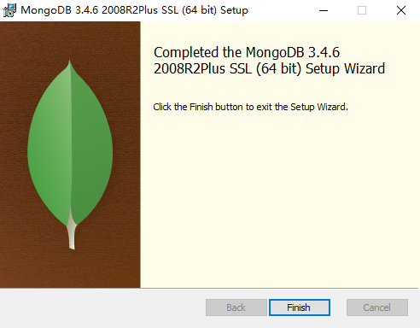
Task: Click the grayed-out Back button
Action: (236, 307)
